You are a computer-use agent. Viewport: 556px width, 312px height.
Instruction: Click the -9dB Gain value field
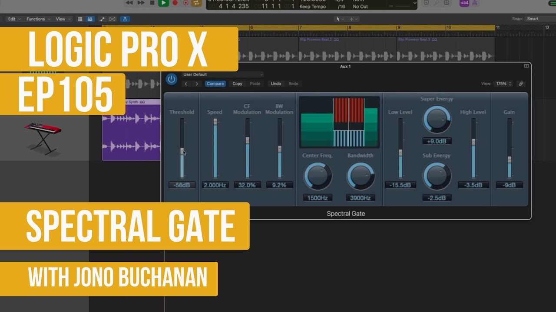tap(510, 185)
